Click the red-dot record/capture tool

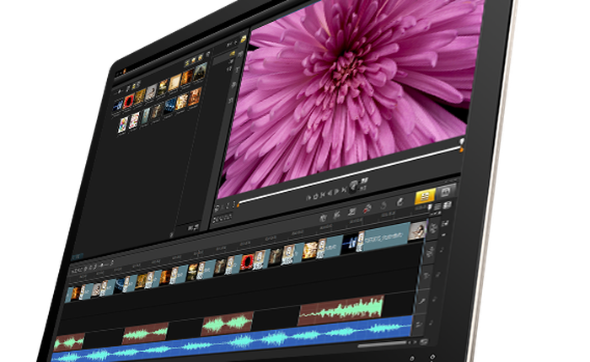click(x=367, y=209)
